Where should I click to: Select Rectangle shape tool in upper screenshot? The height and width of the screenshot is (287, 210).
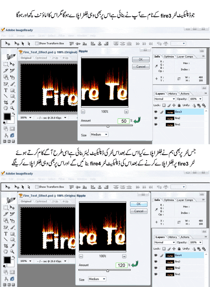[12, 90]
